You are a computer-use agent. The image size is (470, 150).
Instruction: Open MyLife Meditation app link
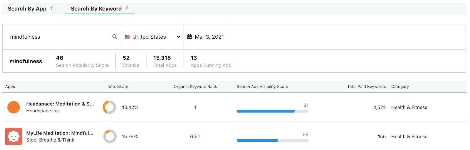click(60, 133)
